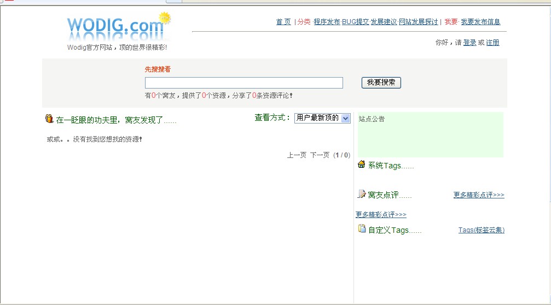Click the 登录 login link
551x305 pixels.
click(470, 43)
